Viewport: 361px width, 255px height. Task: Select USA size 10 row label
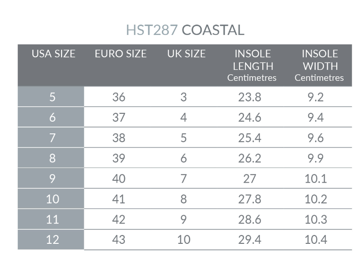(52, 199)
